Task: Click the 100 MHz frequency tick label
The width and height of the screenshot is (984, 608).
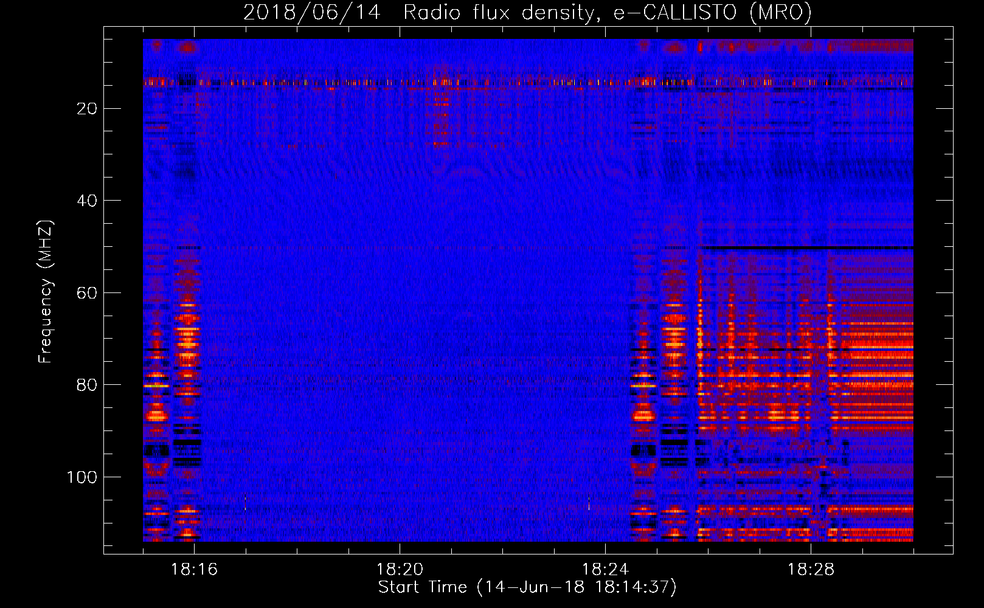Action: tap(82, 477)
